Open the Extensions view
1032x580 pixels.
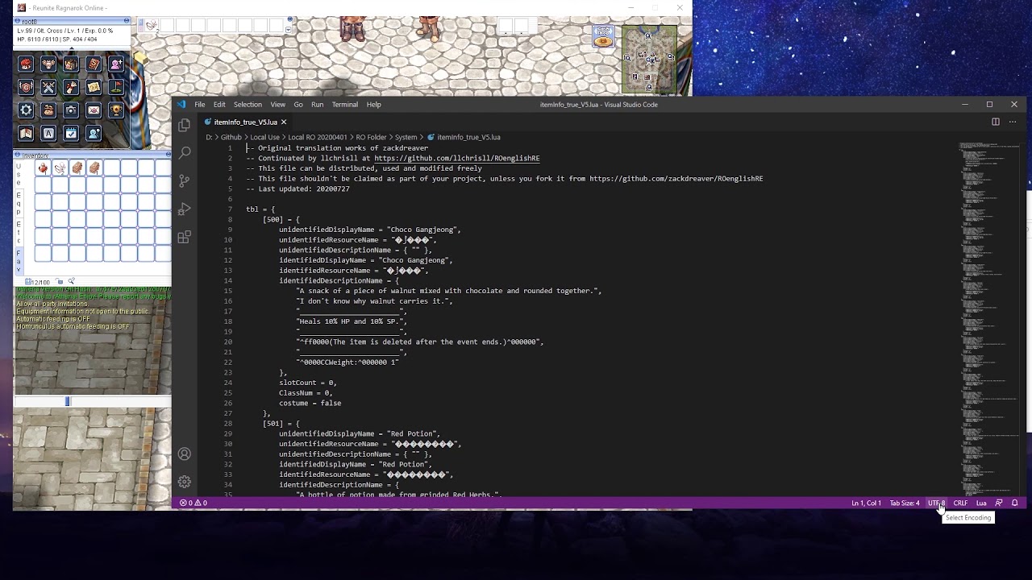tap(185, 237)
